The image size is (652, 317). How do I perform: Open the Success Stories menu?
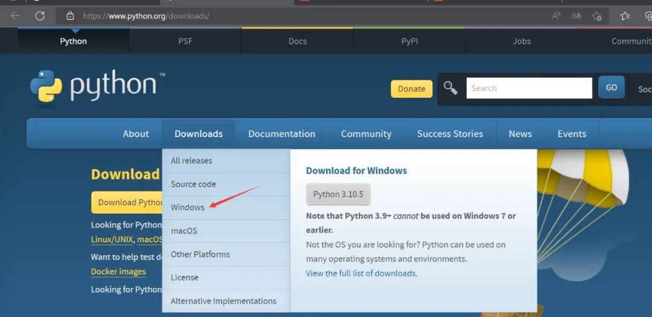(x=450, y=133)
